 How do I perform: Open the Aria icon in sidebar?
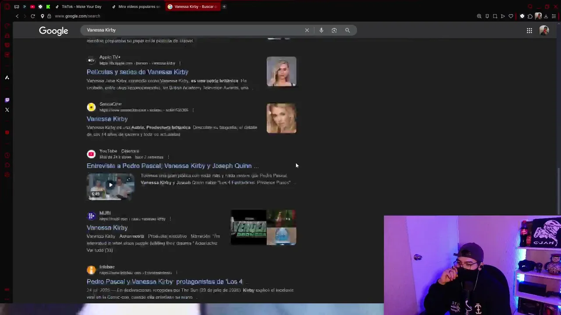point(7,77)
